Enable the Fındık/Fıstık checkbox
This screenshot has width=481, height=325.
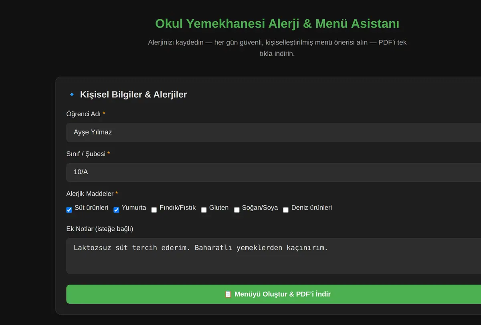click(154, 210)
